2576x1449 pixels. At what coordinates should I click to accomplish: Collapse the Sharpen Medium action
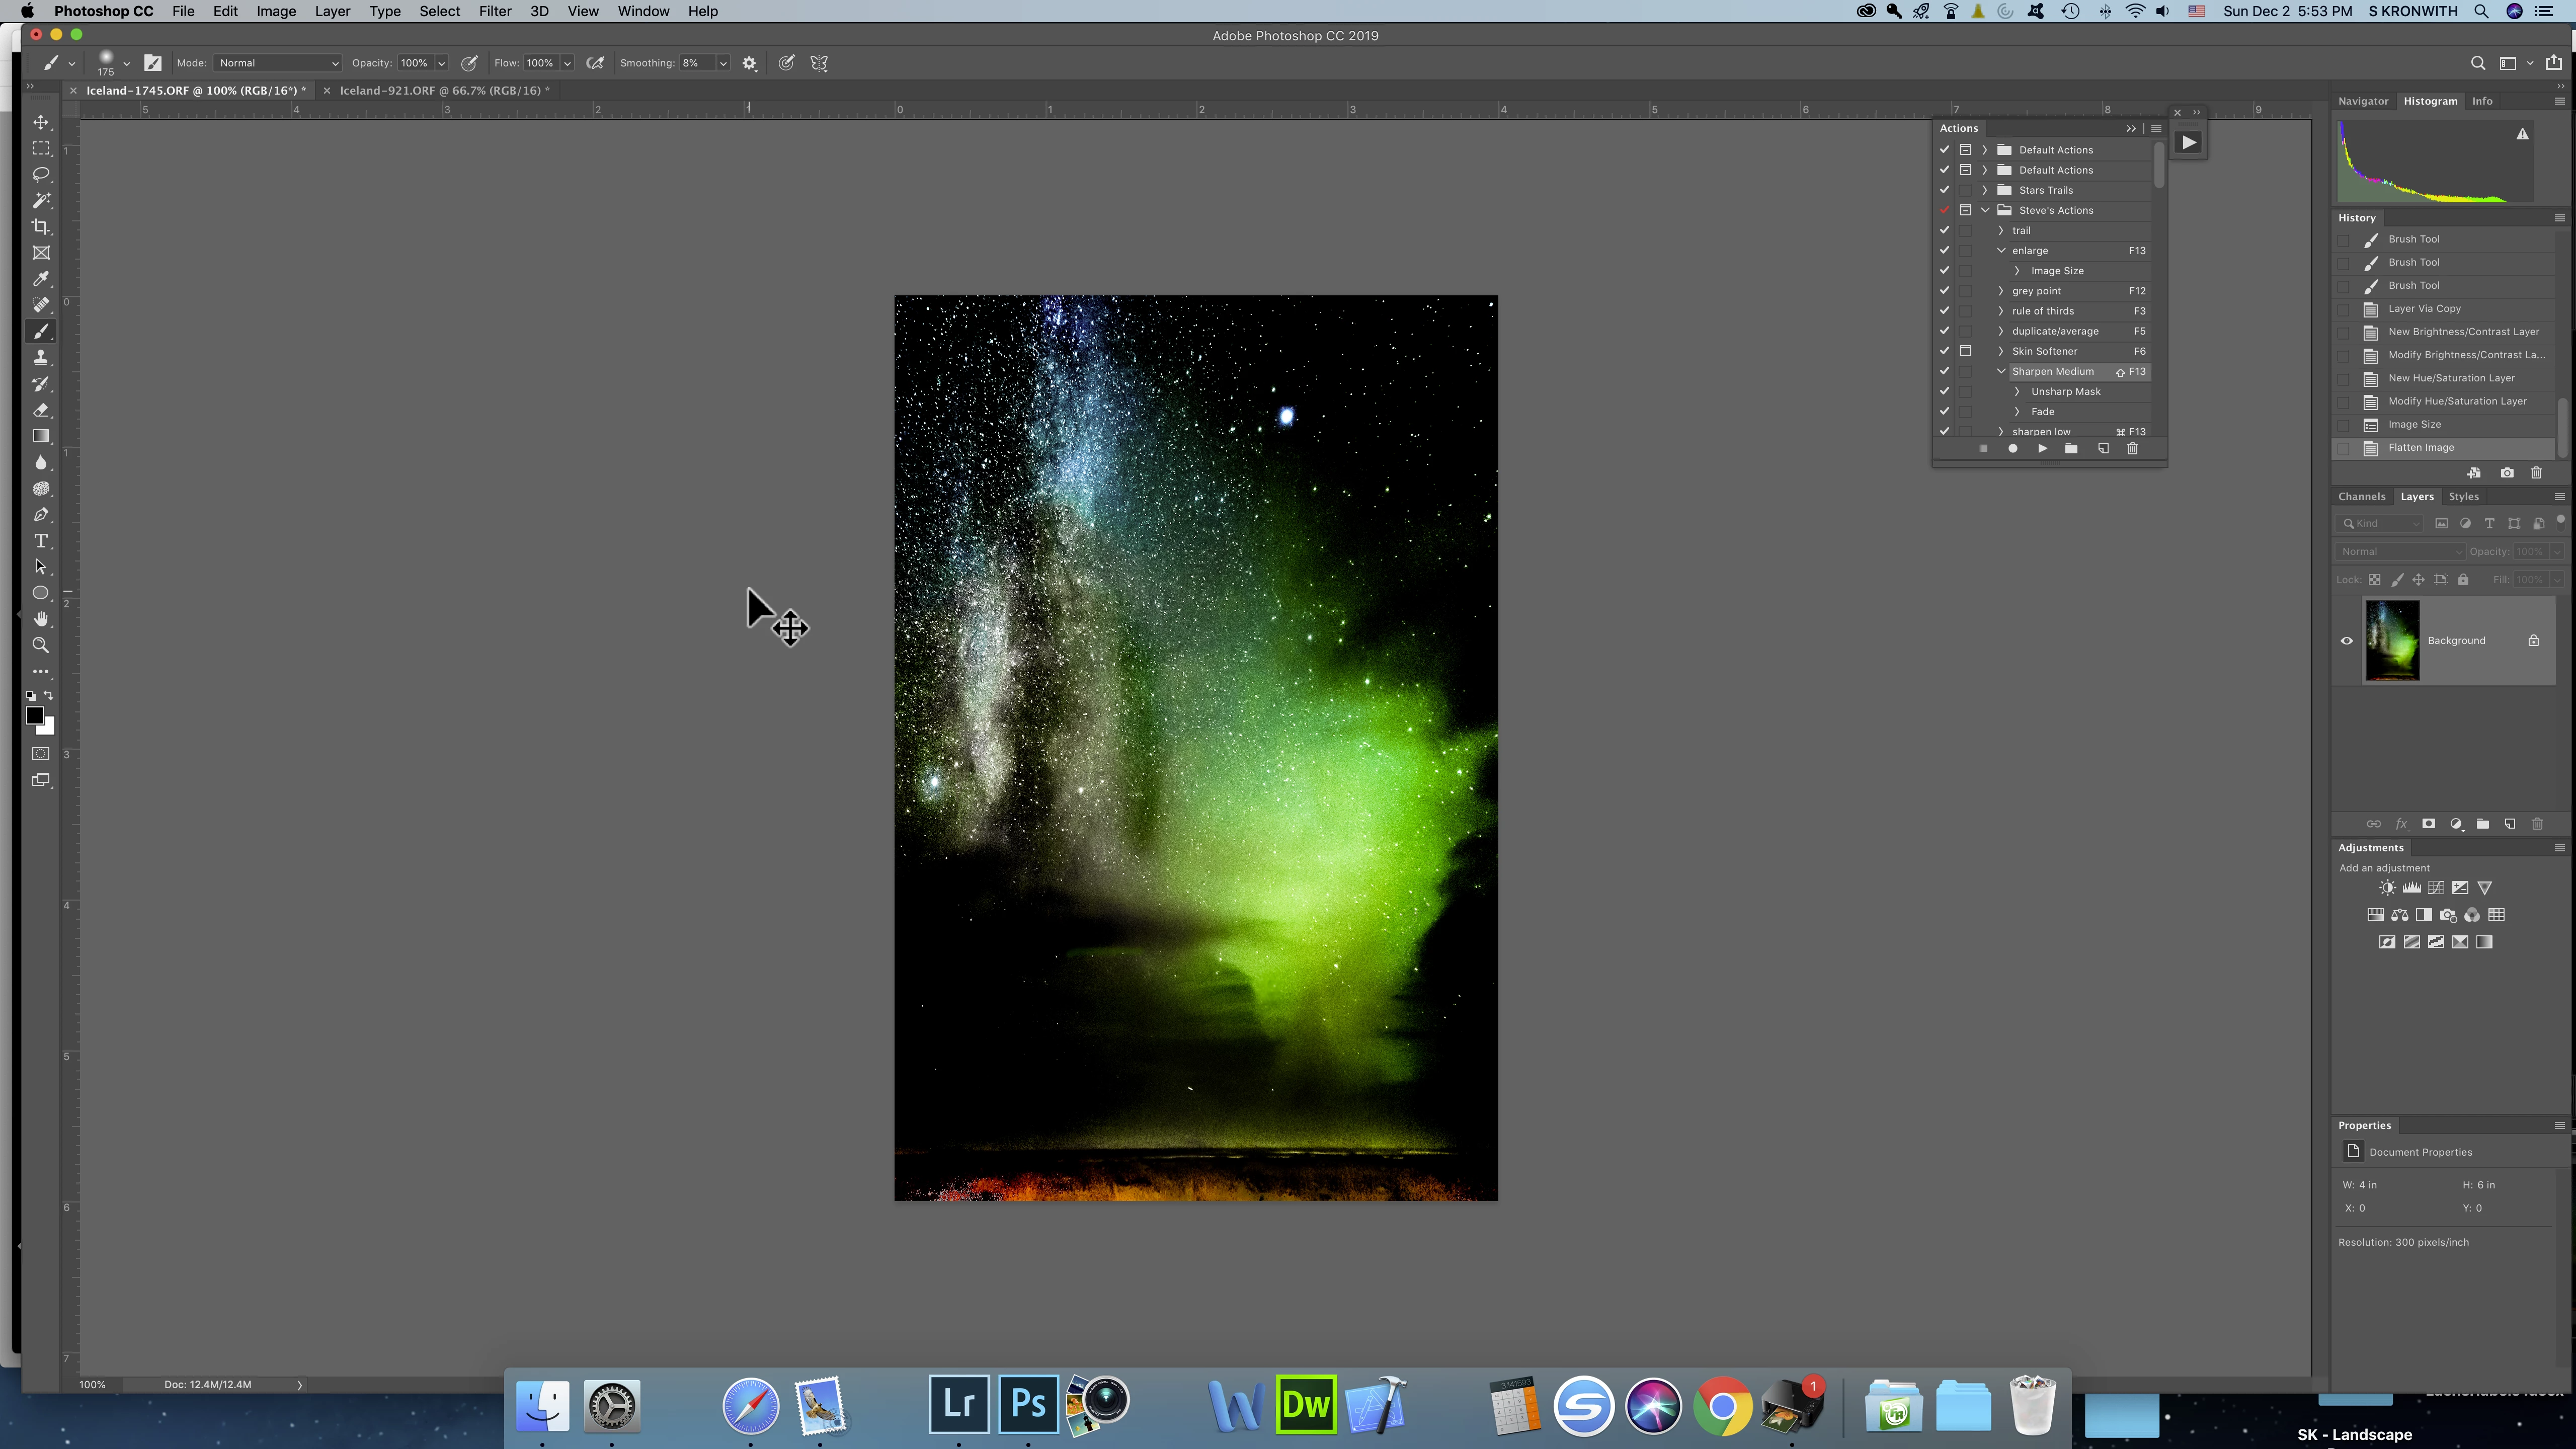click(x=2001, y=371)
